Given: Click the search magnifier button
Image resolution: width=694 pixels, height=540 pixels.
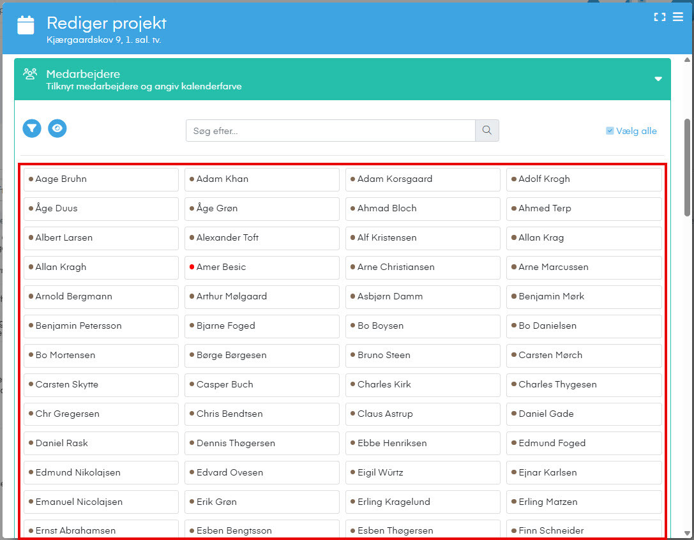Looking at the screenshot, I should [487, 130].
